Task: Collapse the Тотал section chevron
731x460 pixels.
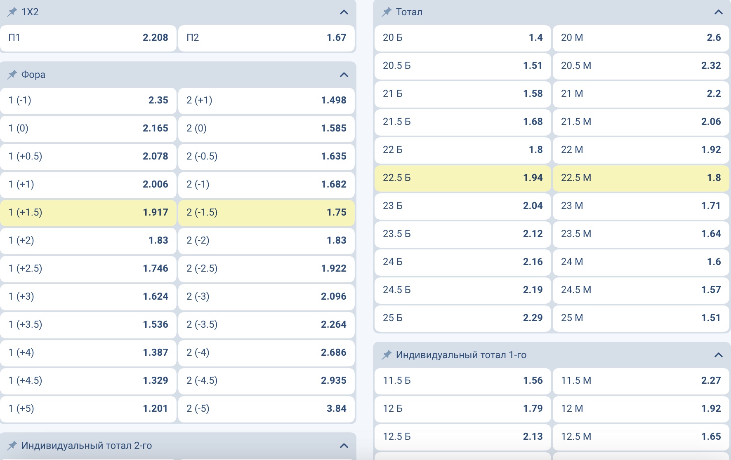Action: pos(718,12)
